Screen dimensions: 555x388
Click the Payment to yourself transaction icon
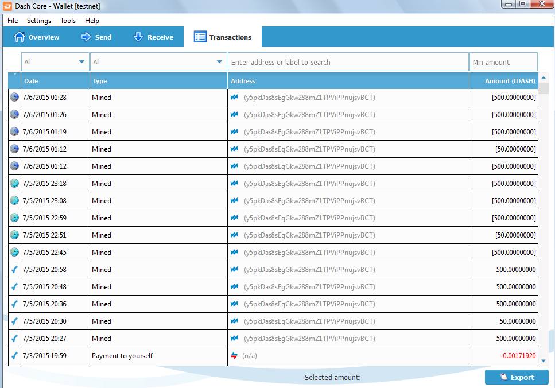click(x=234, y=355)
